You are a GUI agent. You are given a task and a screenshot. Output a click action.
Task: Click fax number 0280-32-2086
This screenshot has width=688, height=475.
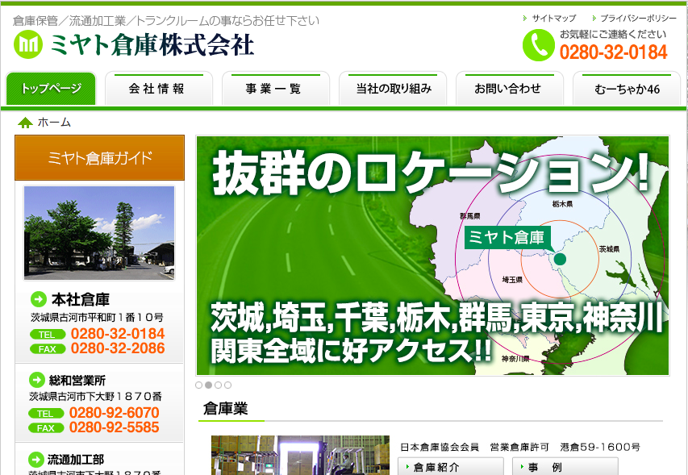coord(118,348)
